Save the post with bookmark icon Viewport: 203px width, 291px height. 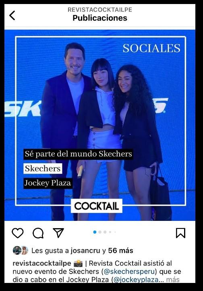pos(180,233)
